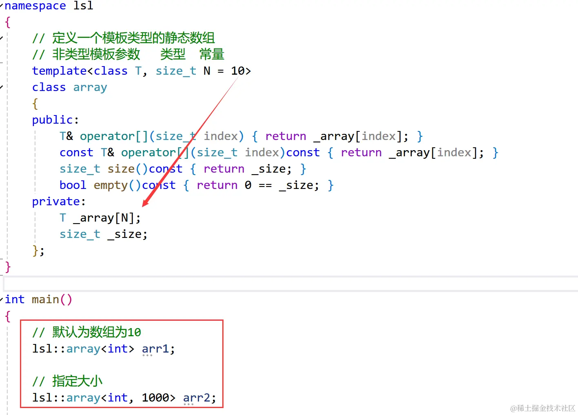Viewport: 578px width, 415px height.
Task: Click leading 'const' of const operator[] line
Action: pos(76,153)
